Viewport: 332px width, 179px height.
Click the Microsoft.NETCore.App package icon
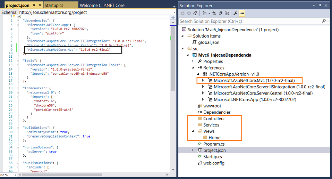(x=210, y=99)
